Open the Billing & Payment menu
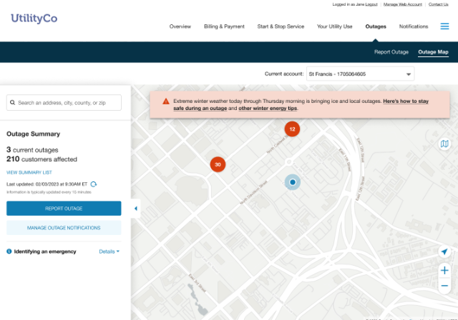 (x=224, y=26)
